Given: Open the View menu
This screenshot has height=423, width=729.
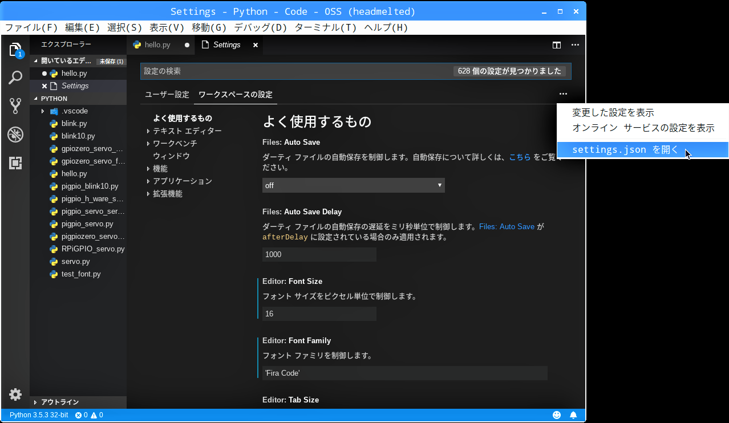Looking at the screenshot, I should coord(167,27).
